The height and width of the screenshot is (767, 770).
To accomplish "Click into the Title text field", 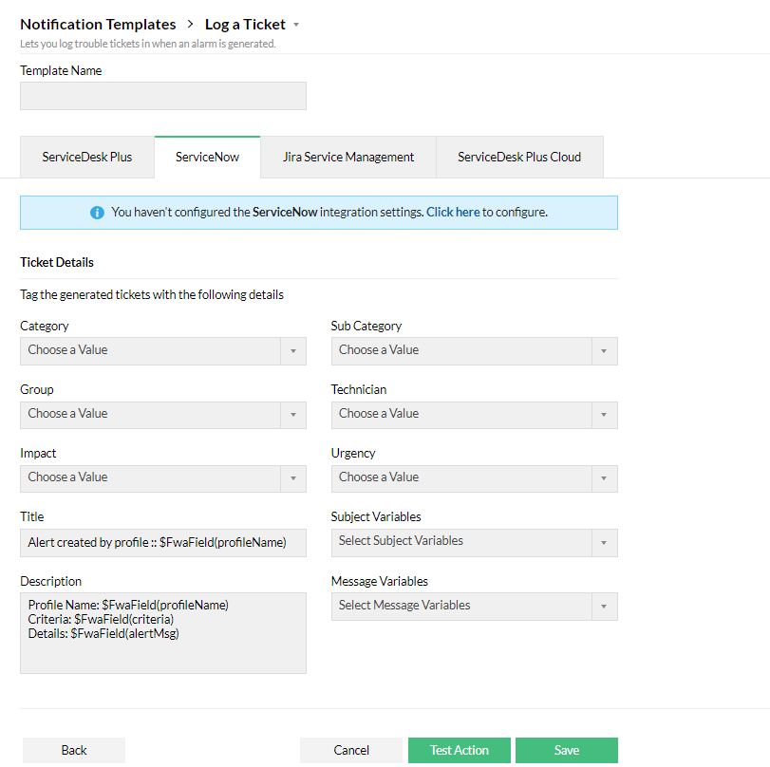I will click(x=163, y=542).
